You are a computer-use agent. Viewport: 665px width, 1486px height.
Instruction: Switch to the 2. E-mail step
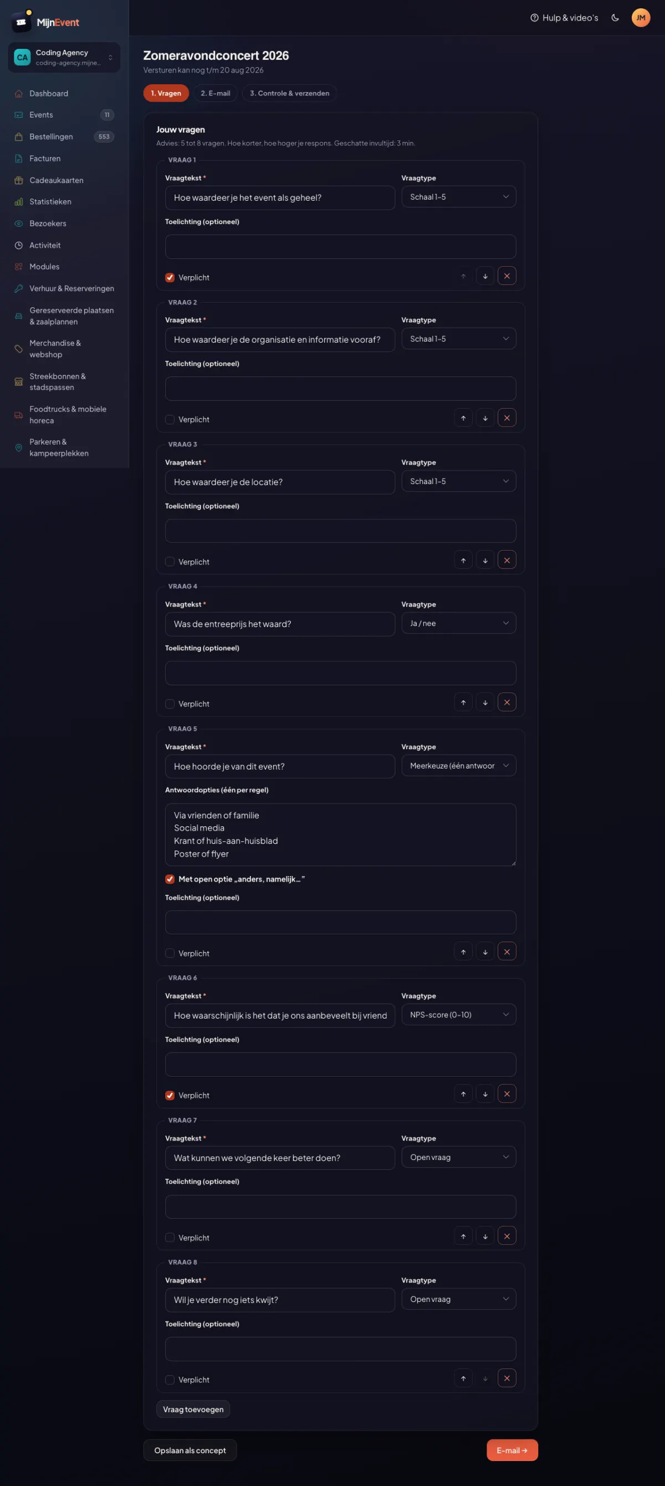pos(215,94)
